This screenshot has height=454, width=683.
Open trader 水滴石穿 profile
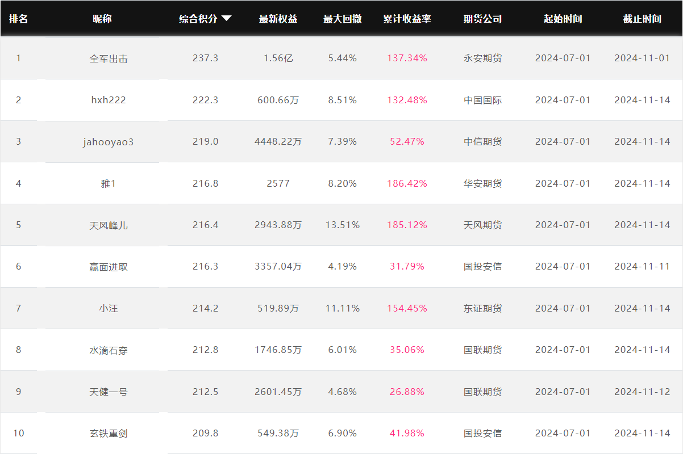click(x=109, y=350)
